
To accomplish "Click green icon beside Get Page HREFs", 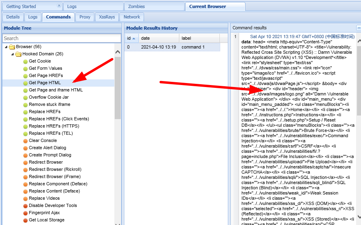I will 25,76.
